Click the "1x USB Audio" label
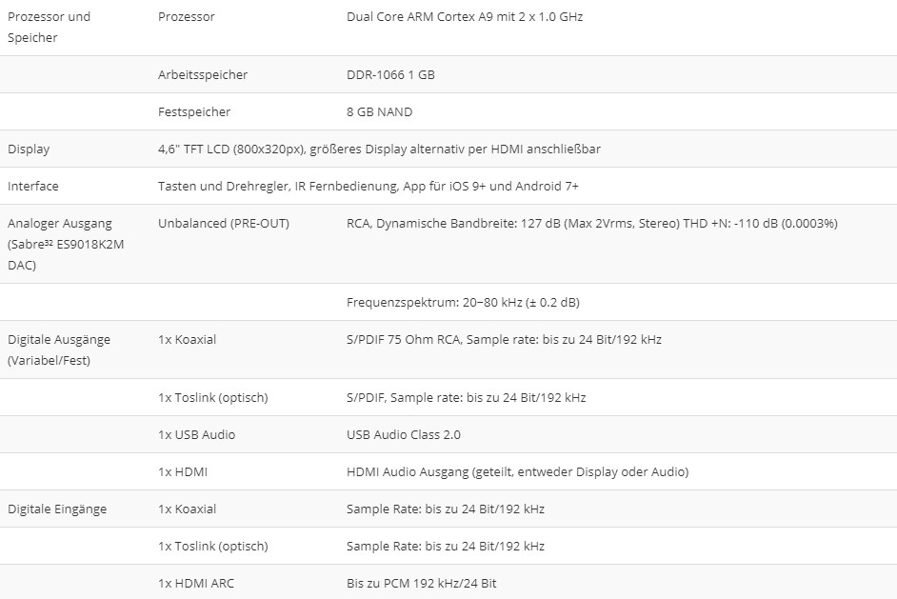 point(196,434)
